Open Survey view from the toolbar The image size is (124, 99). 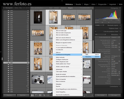[44, 95]
